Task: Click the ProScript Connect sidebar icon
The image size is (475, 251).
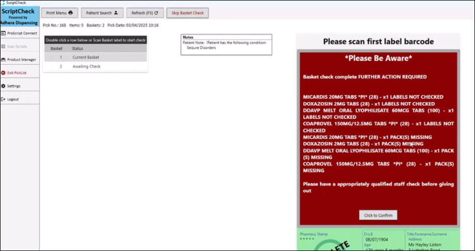Action: click(x=3, y=34)
